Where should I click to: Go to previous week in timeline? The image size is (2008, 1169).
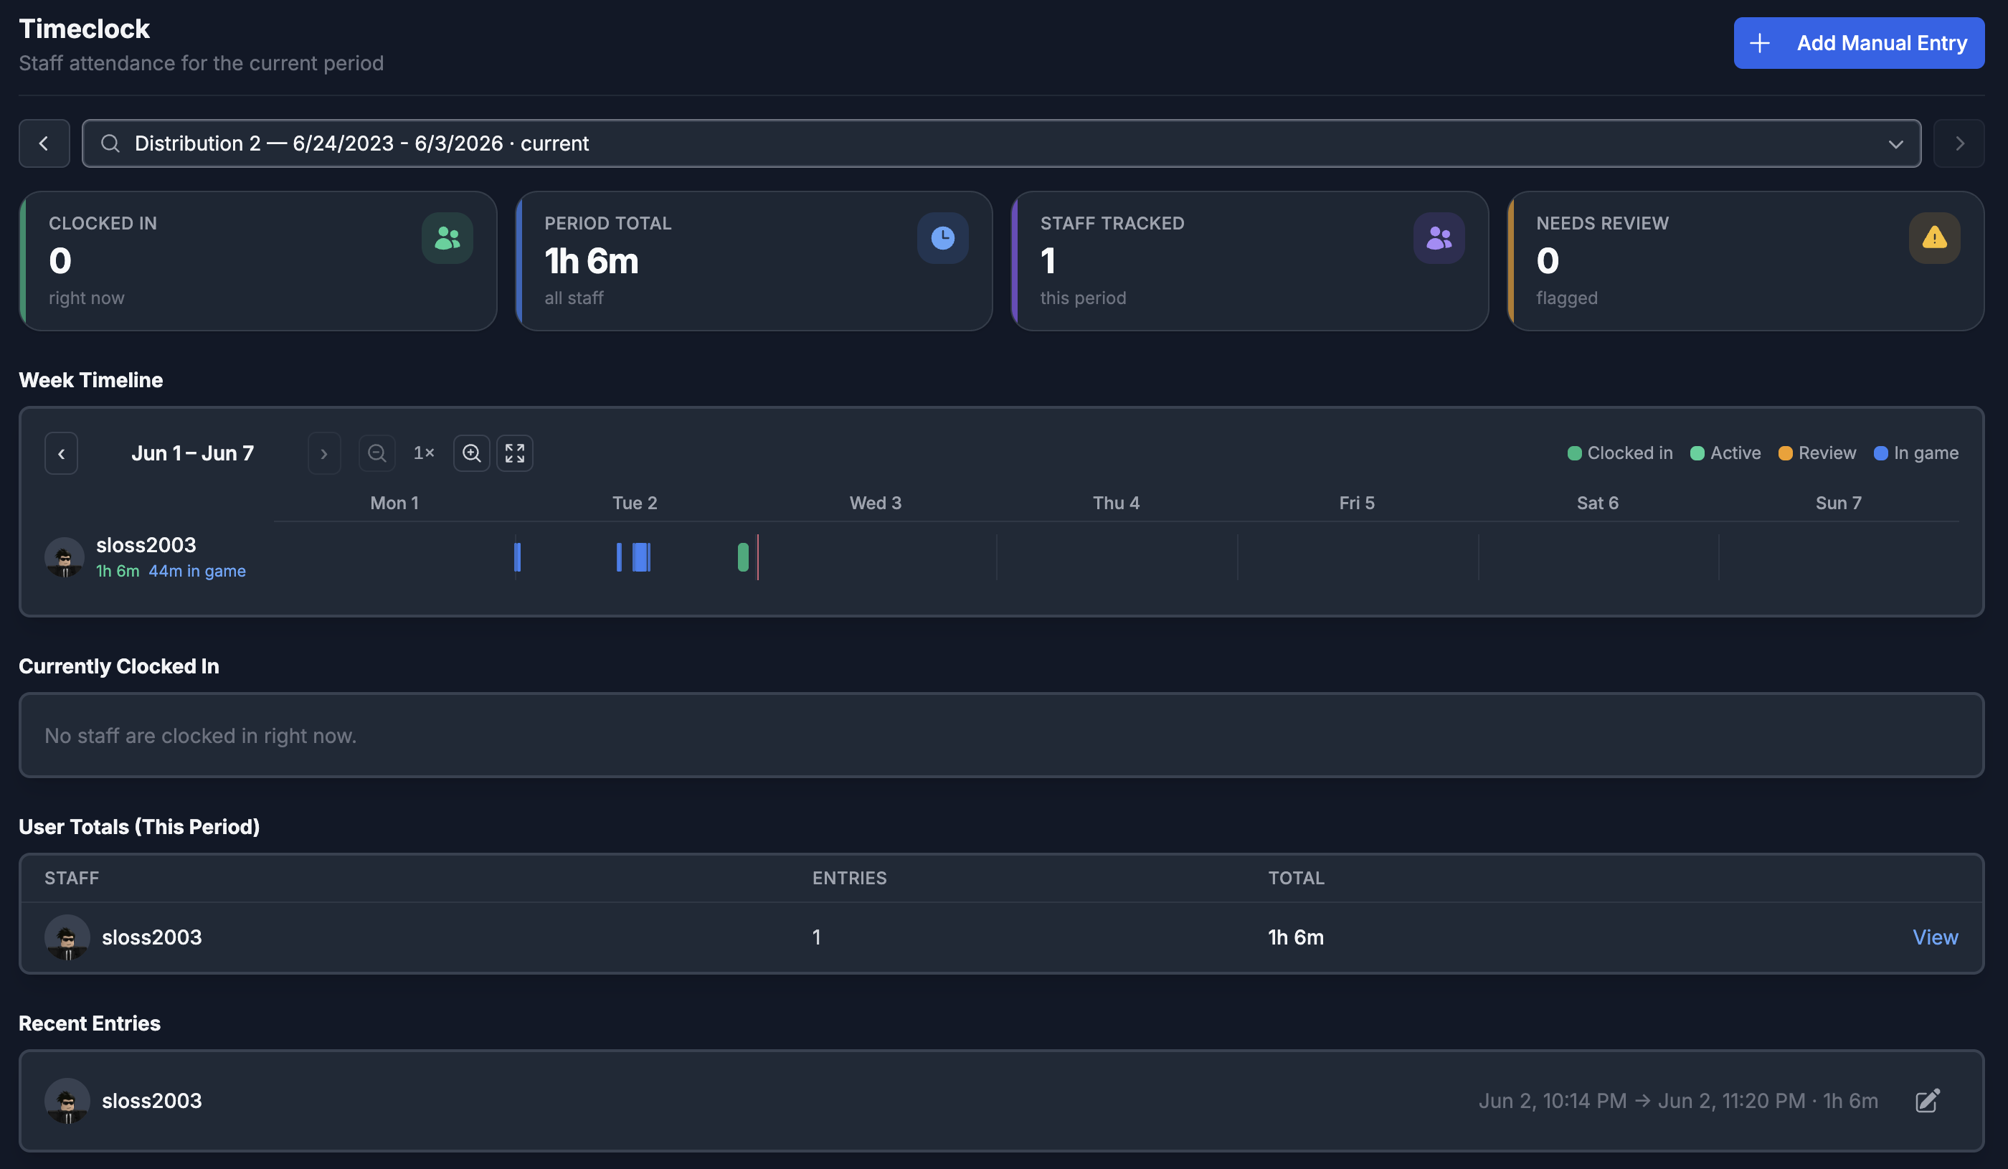62,453
